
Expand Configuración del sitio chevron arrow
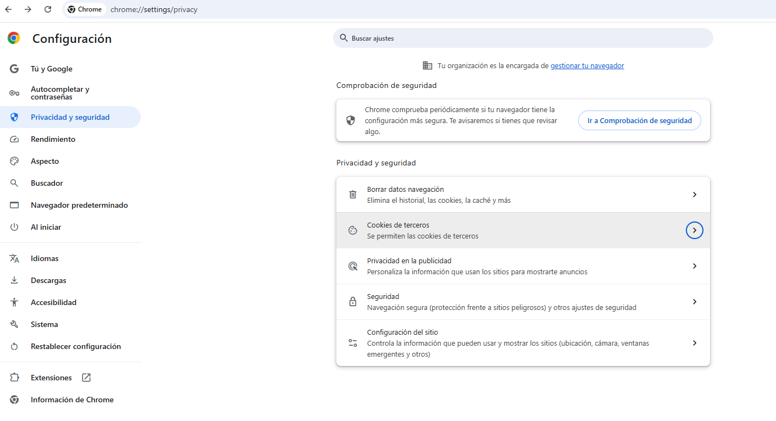[x=695, y=343]
